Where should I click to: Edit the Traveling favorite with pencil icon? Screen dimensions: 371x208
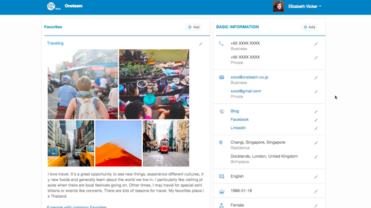point(200,44)
